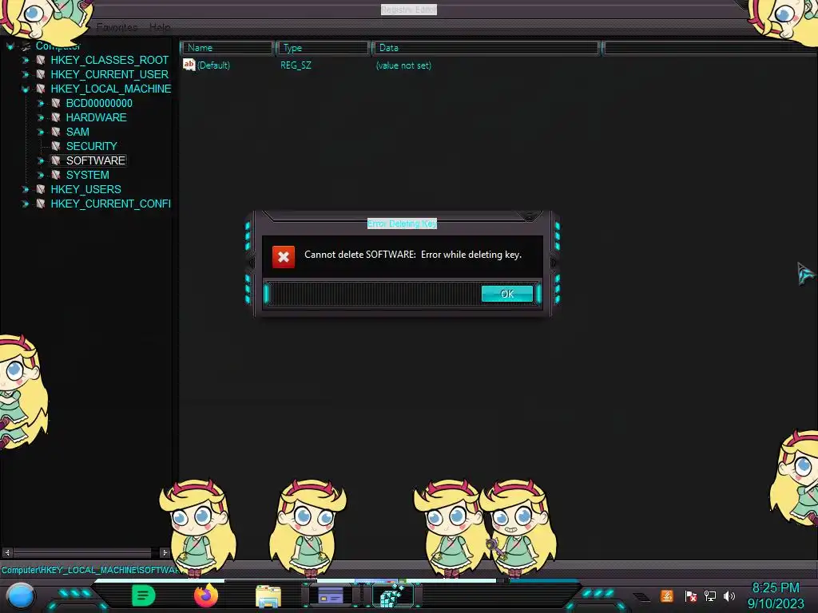Select the BCD00000000 key
This screenshot has height=613, width=818.
[99, 103]
